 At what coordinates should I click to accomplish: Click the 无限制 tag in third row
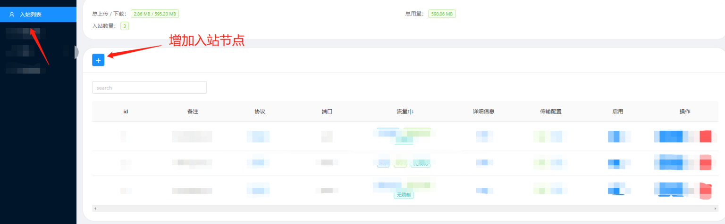404,195
